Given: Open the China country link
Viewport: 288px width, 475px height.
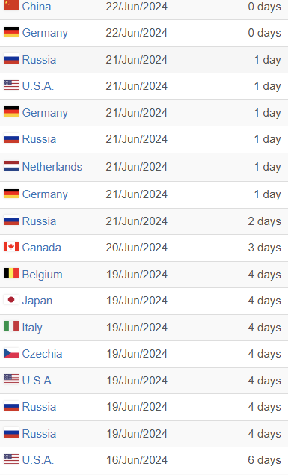Looking at the screenshot, I should 37,7.
